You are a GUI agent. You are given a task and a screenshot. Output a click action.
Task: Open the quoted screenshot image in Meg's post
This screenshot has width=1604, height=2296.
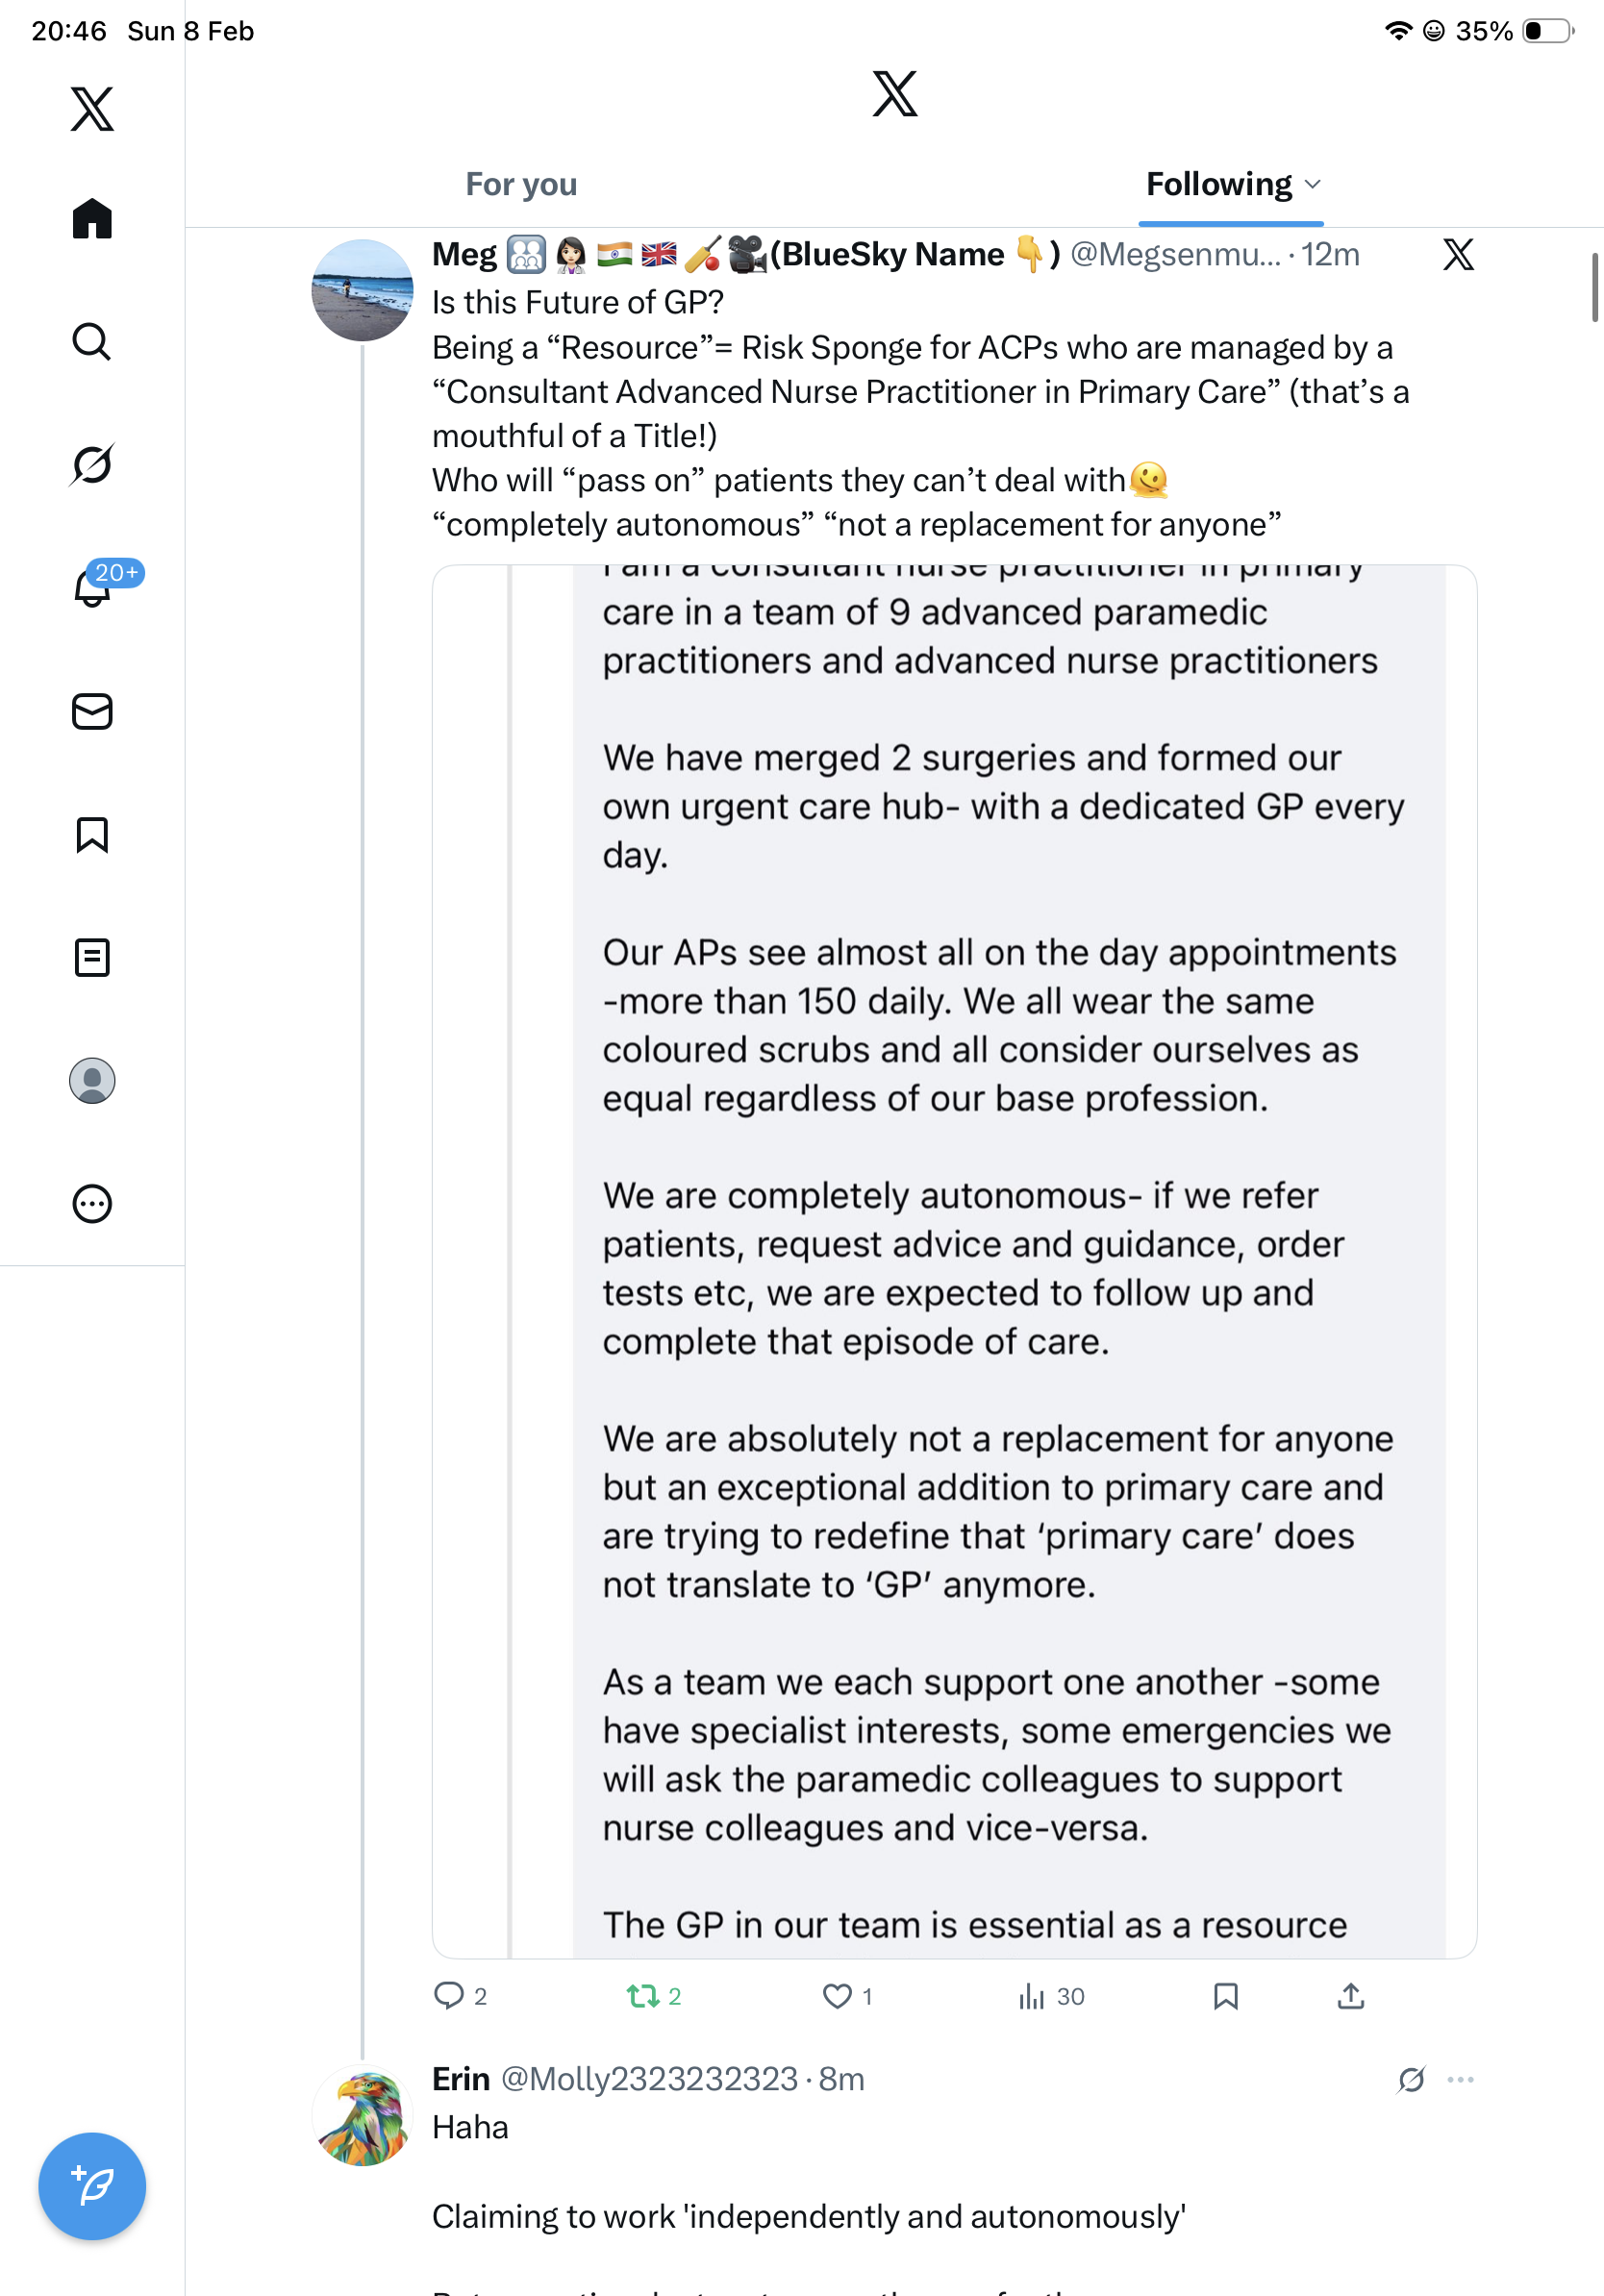click(954, 1260)
